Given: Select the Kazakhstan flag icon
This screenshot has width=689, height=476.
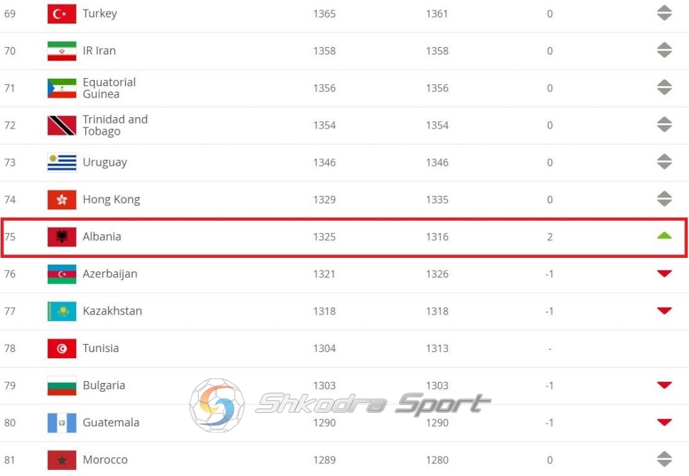Looking at the screenshot, I should [x=62, y=311].
